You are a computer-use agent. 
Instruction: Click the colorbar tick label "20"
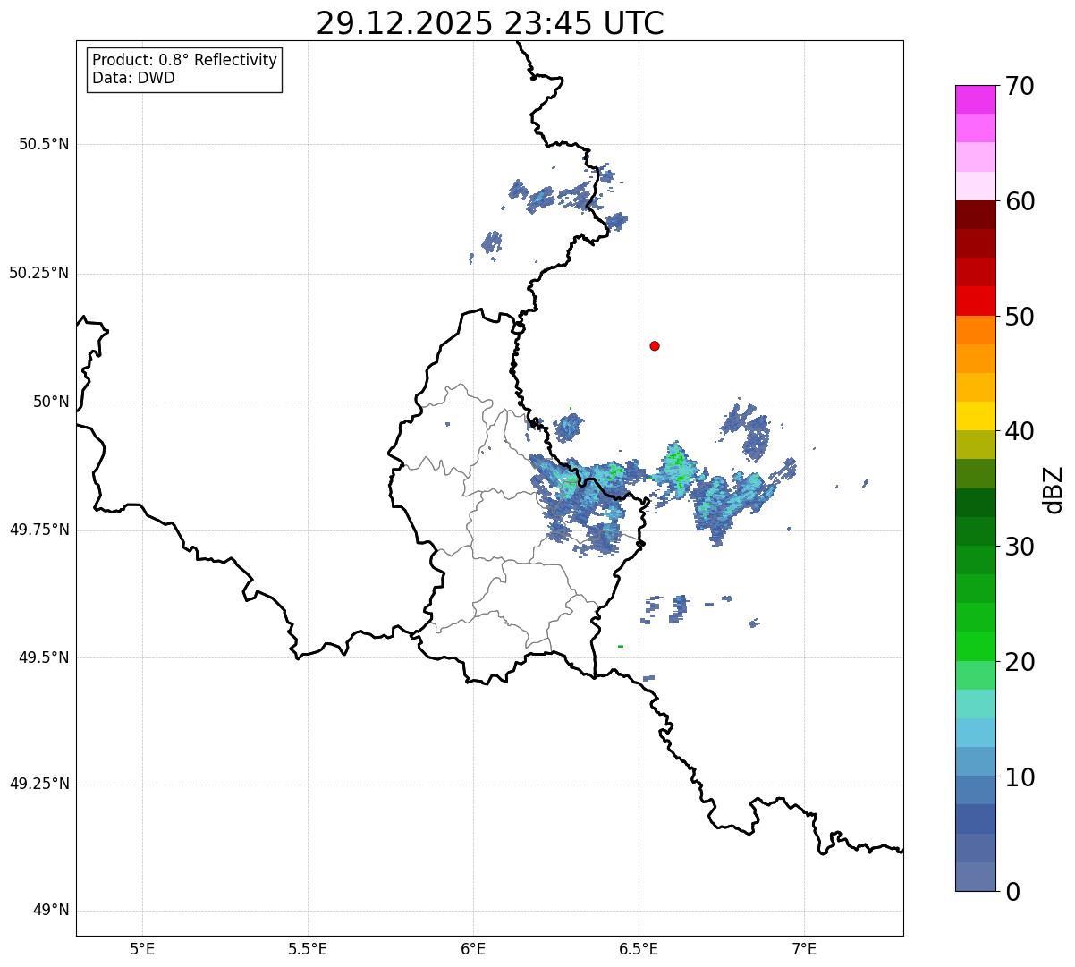(1019, 662)
